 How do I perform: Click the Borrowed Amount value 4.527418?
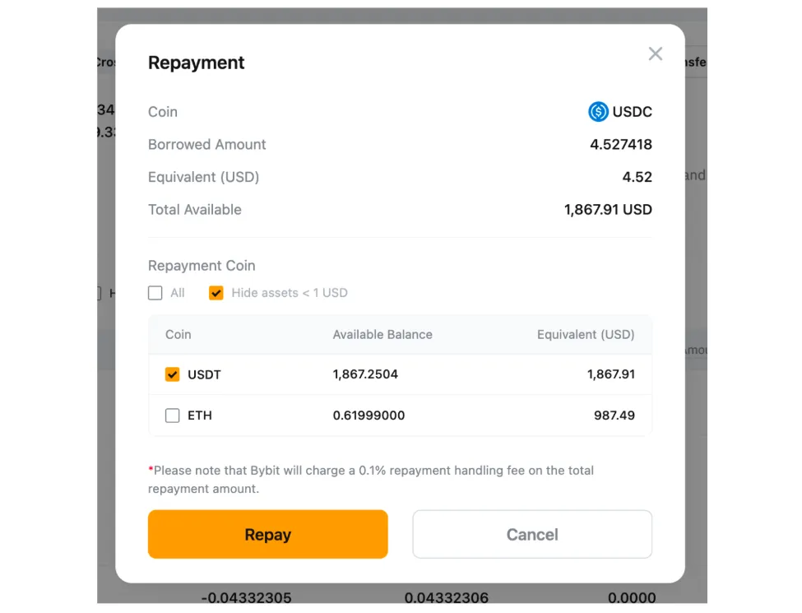621,144
